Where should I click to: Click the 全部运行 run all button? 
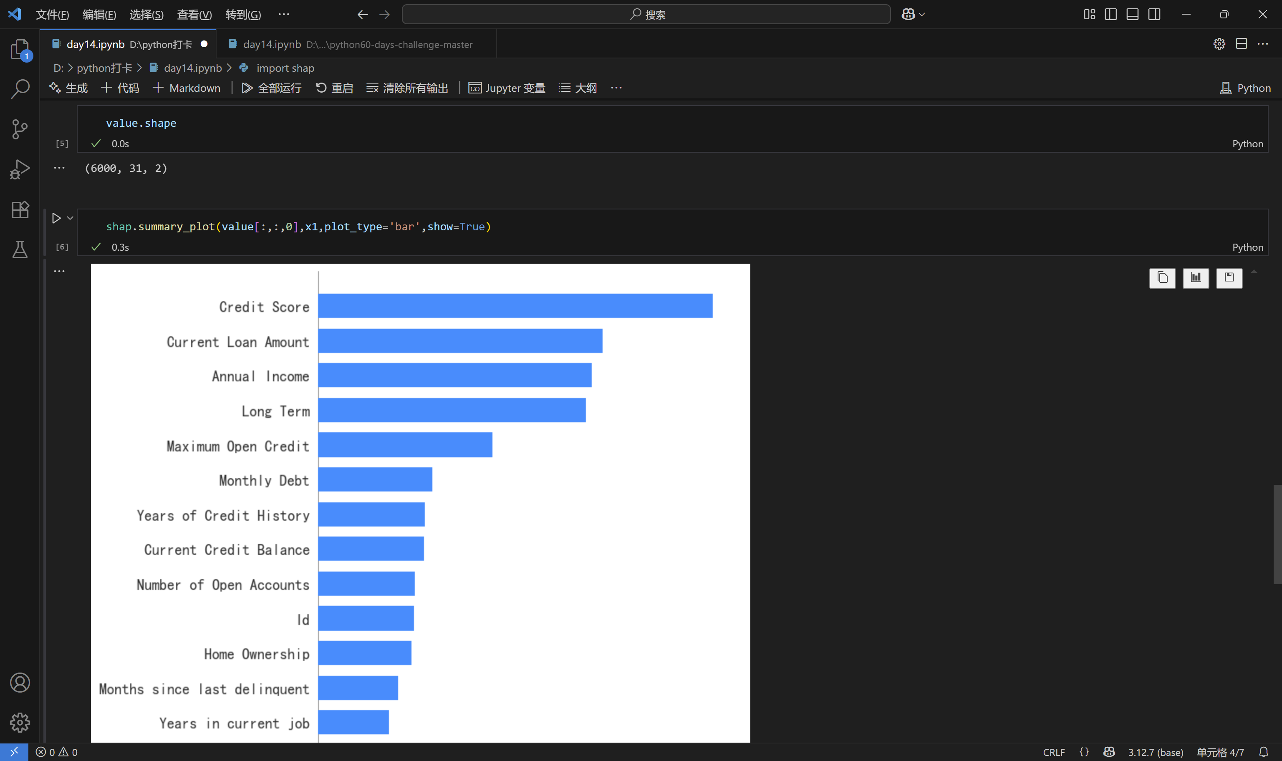271,88
